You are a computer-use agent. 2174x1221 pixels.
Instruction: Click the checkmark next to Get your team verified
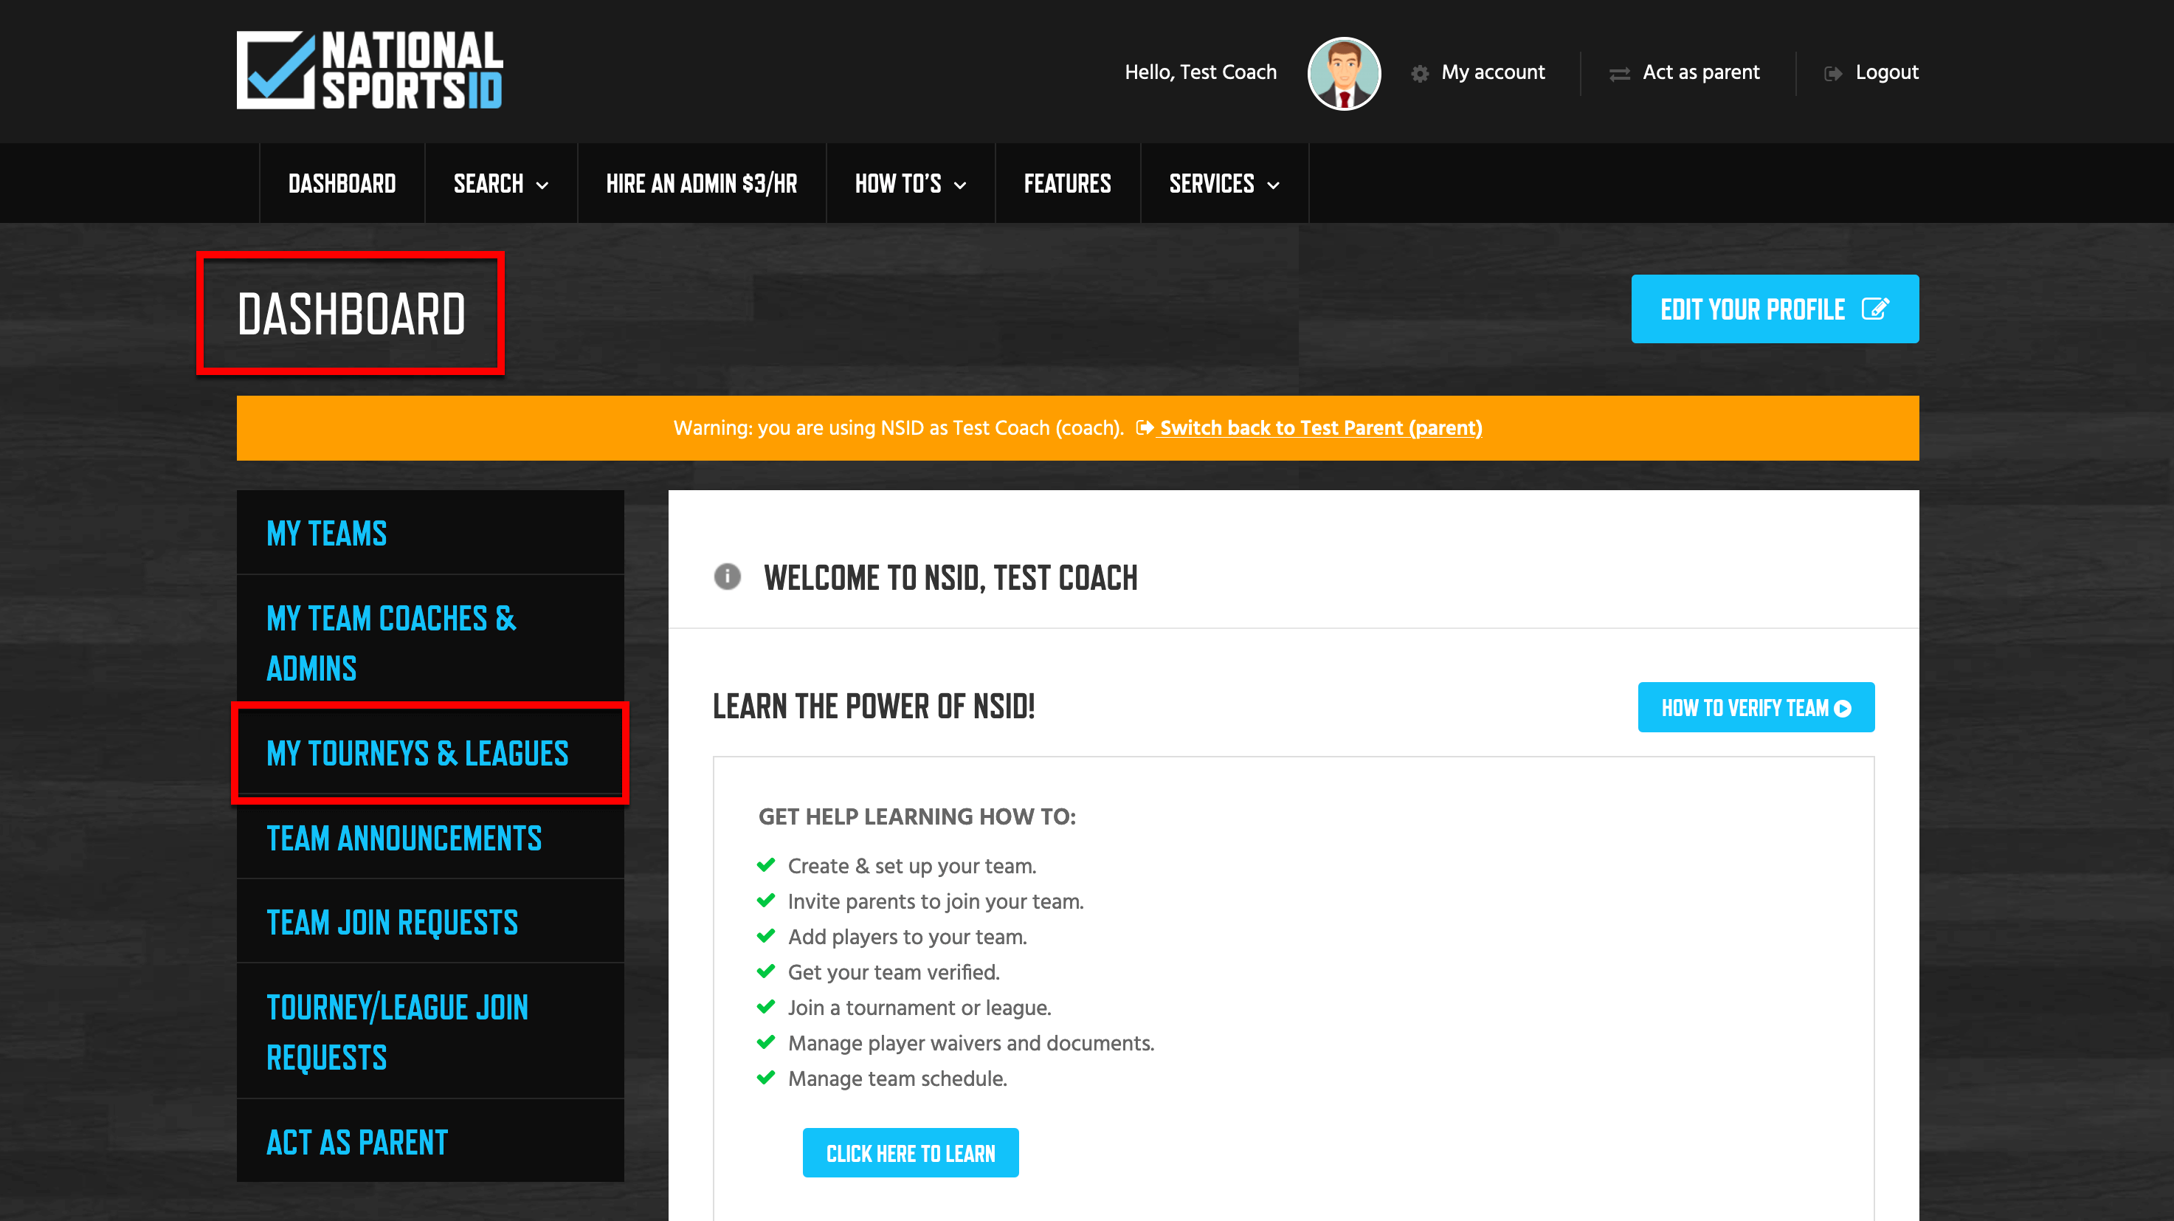765,972
